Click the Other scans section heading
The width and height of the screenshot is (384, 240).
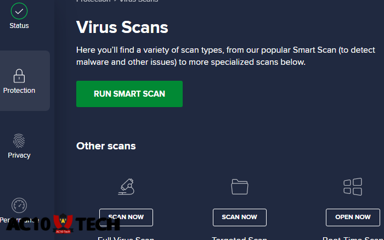point(106,146)
